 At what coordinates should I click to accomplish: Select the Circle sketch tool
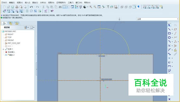click(x=169, y=38)
